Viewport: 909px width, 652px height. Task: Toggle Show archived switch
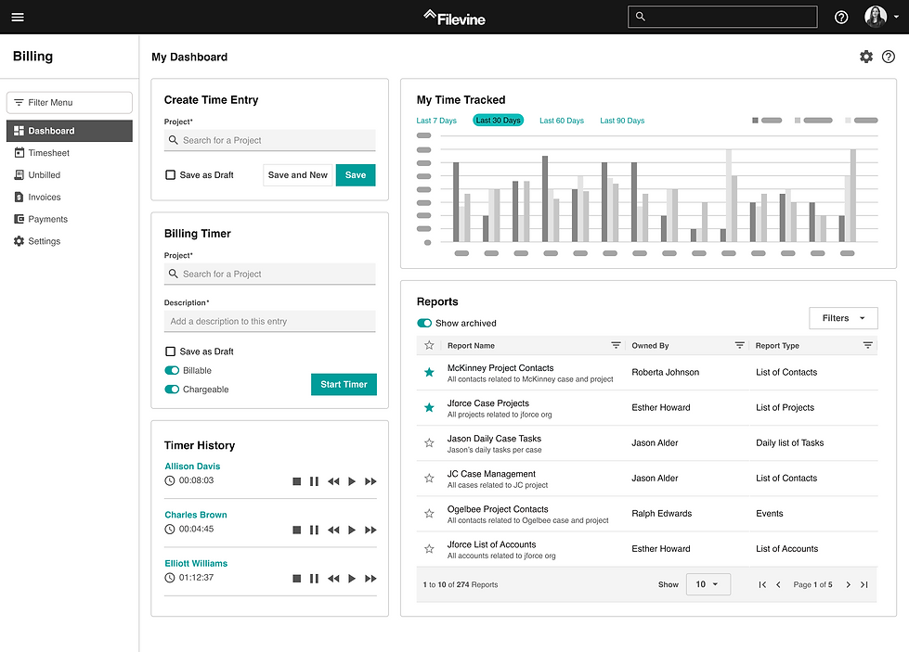[x=424, y=323]
